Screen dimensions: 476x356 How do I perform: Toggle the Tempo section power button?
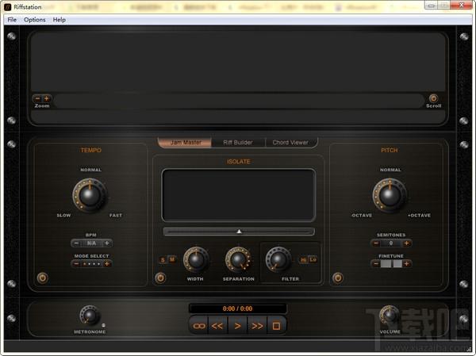43,278
